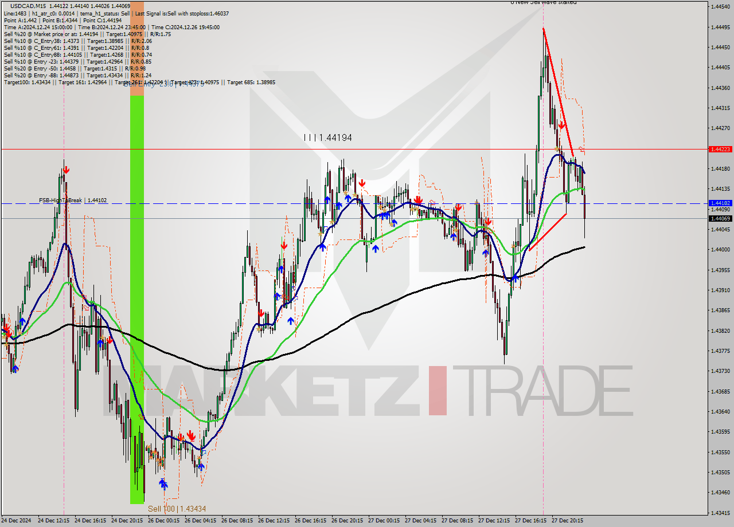Click the 1.43730 price axis label
Screen dimensions: 734x527
click(x=720, y=371)
